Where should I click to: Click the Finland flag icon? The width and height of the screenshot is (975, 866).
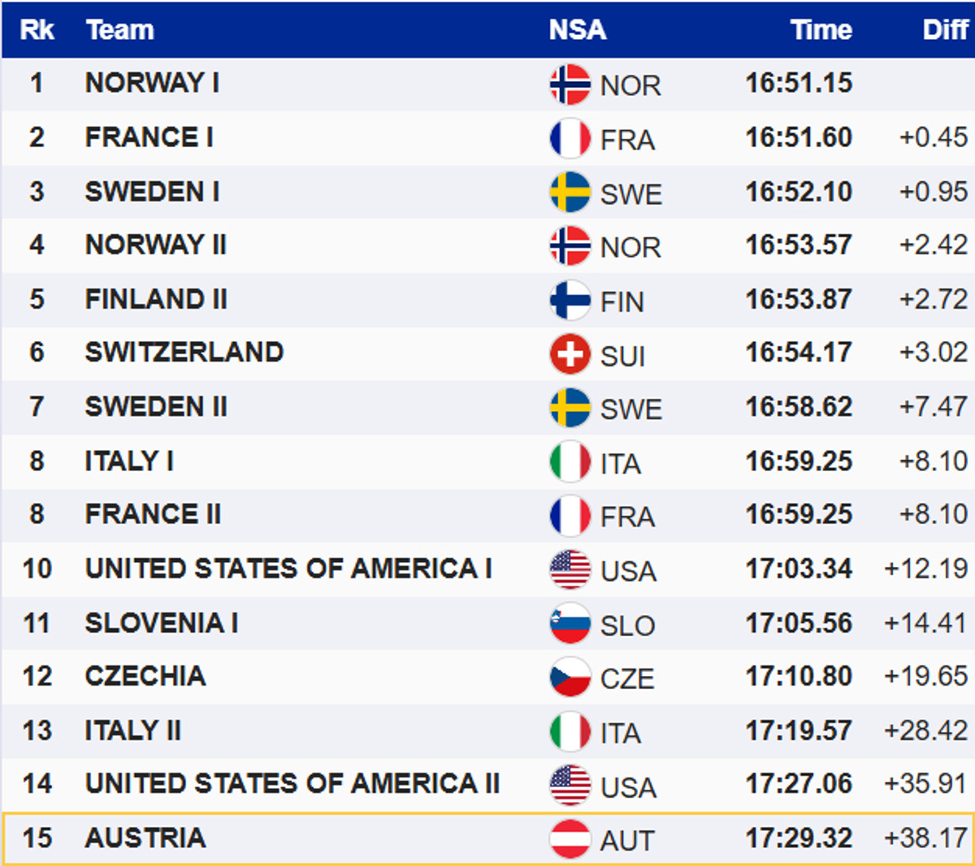[x=570, y=301]
